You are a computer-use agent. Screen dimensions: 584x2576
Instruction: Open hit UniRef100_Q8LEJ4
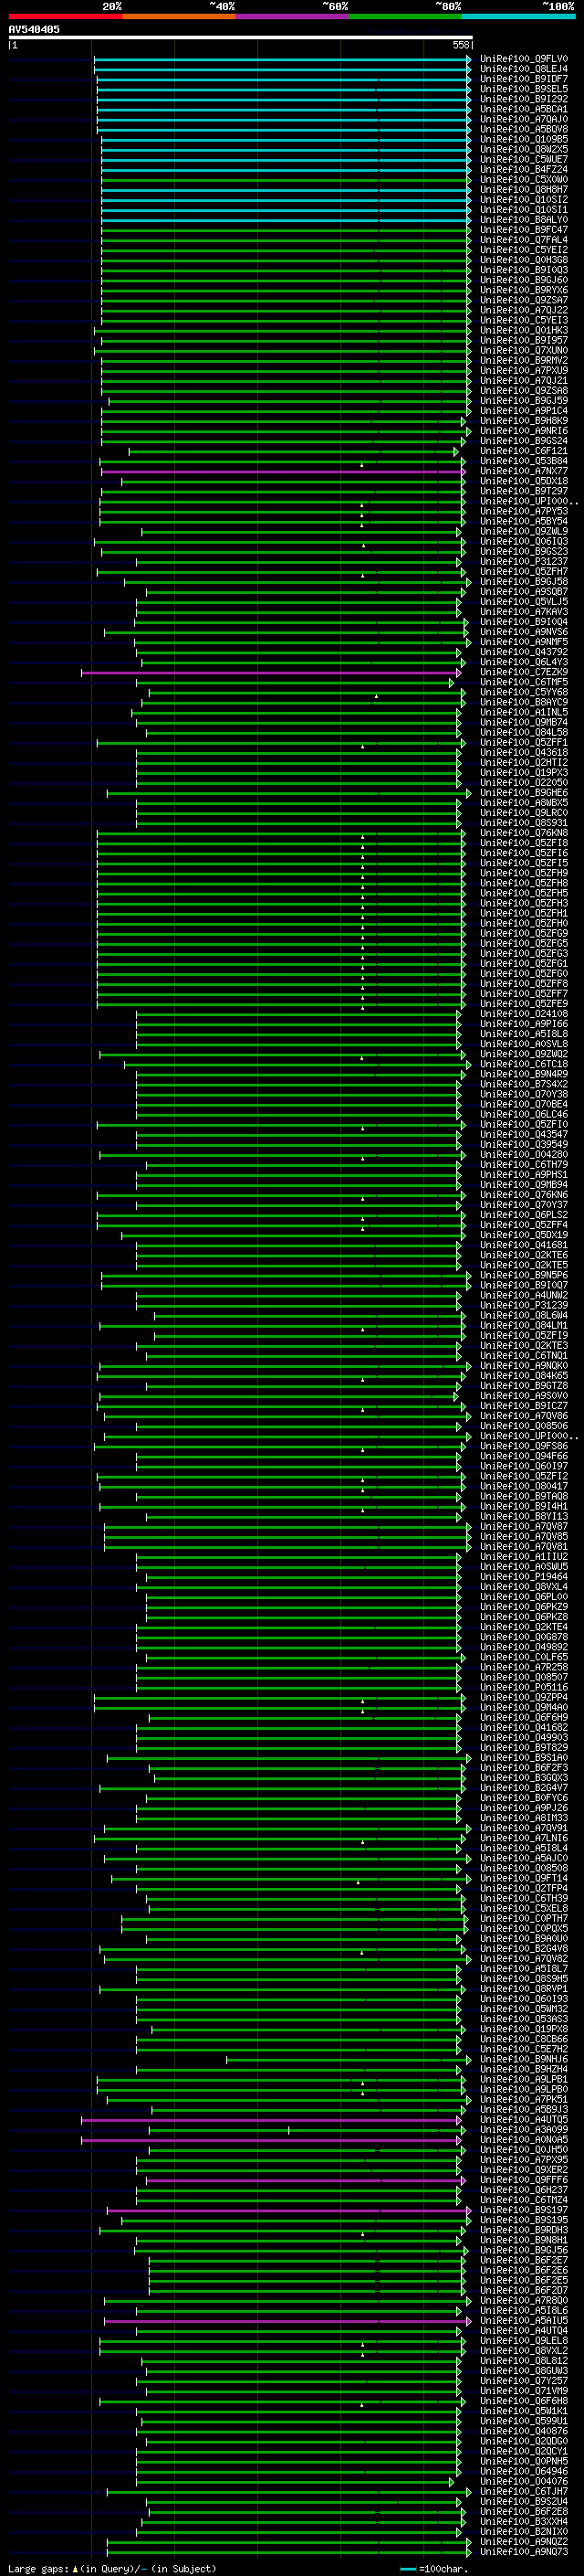(x=523, y=69)
